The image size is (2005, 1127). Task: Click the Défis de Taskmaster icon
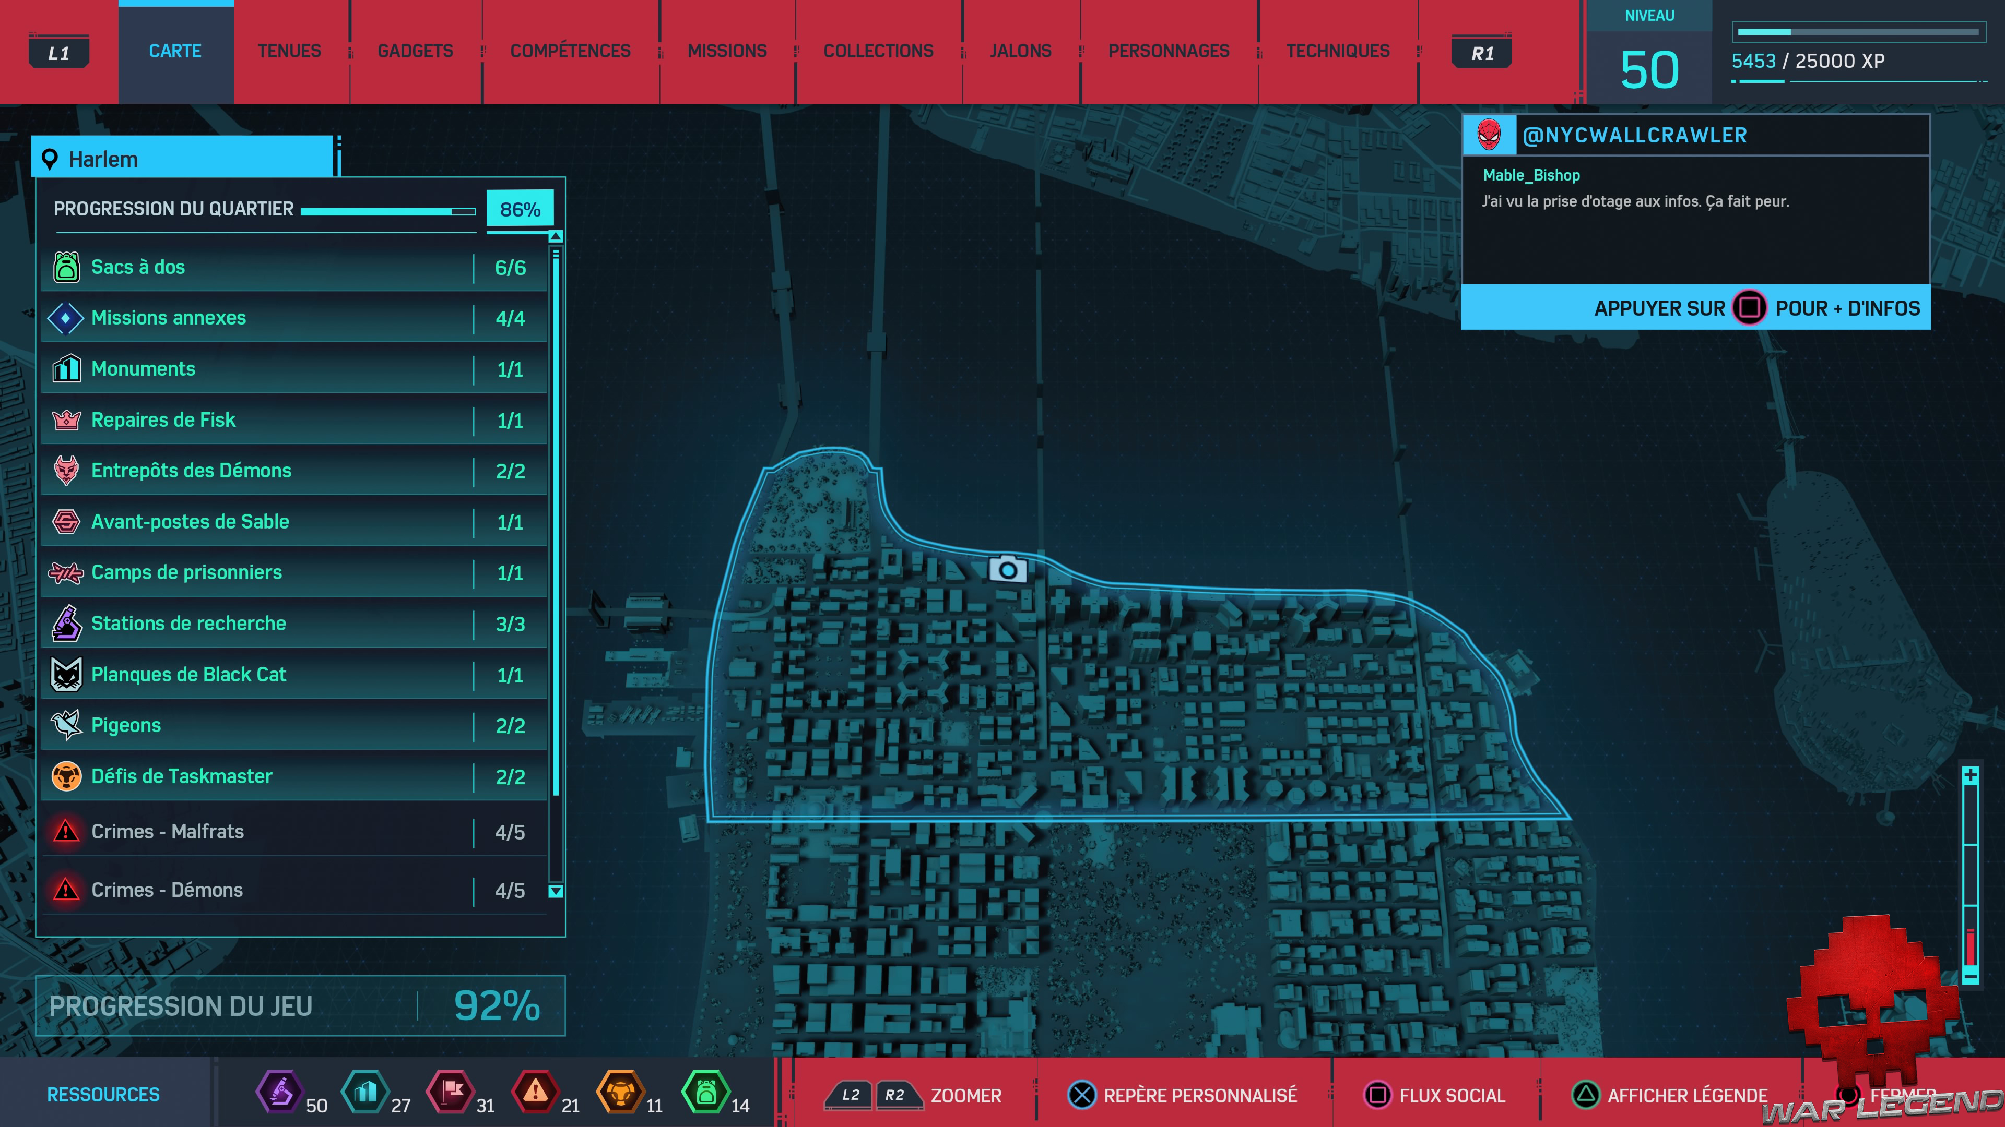66,776
